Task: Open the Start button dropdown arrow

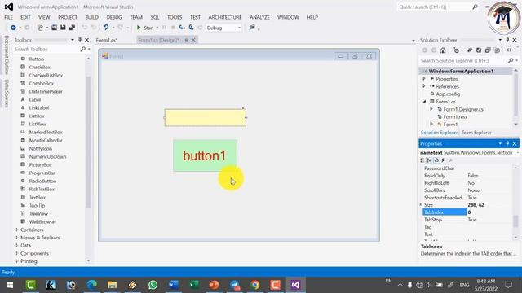Action: (x=157, y=28)
